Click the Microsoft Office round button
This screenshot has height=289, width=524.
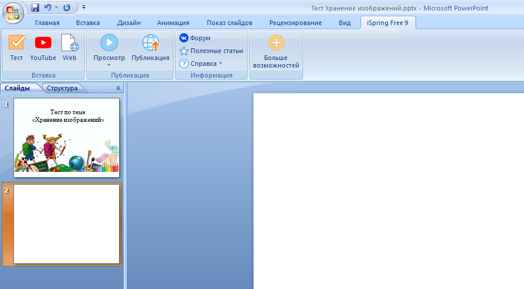tap(13, 13)
